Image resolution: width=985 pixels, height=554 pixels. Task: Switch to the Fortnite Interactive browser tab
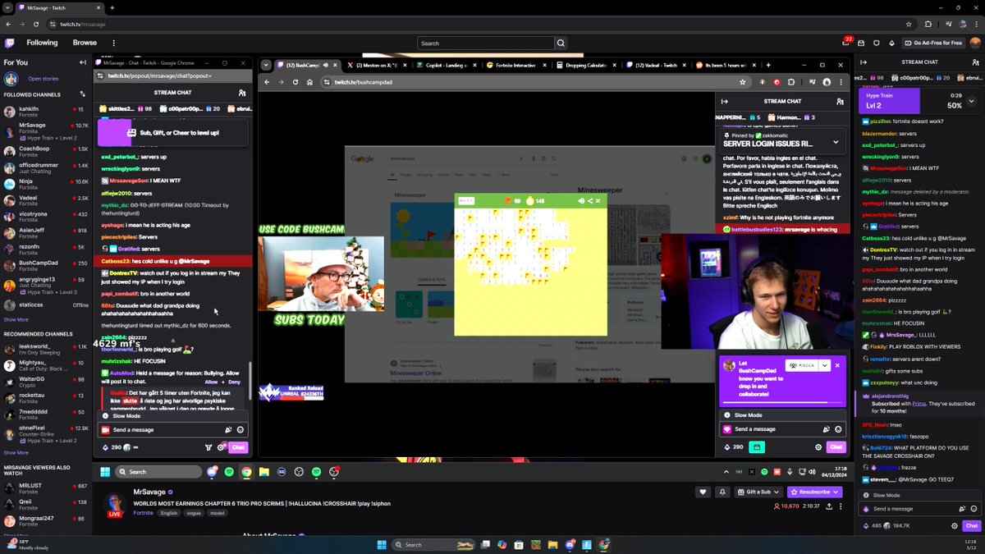[516, 65]
